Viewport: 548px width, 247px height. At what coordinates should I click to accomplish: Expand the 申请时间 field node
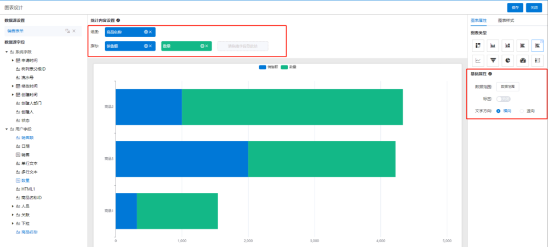click(x=12, y=60)
